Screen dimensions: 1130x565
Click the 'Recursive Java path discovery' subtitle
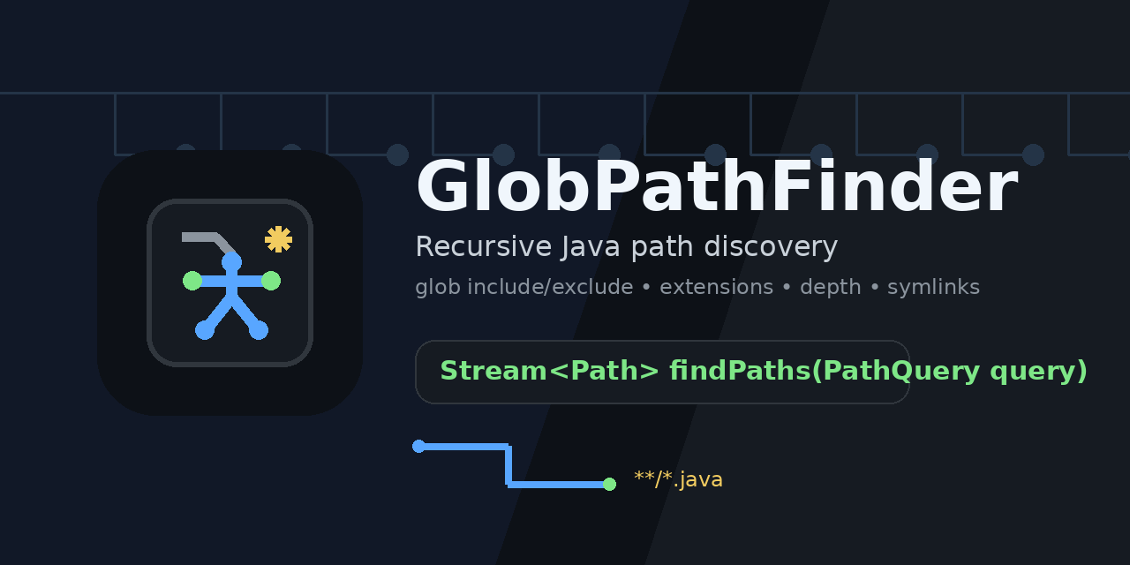coord(626,246)
